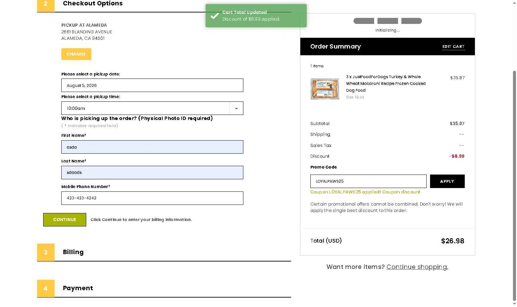Click the First Name input field

152,147
